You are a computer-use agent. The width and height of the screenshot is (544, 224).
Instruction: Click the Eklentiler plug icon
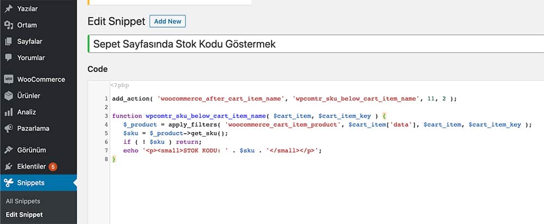pos(9,166)
